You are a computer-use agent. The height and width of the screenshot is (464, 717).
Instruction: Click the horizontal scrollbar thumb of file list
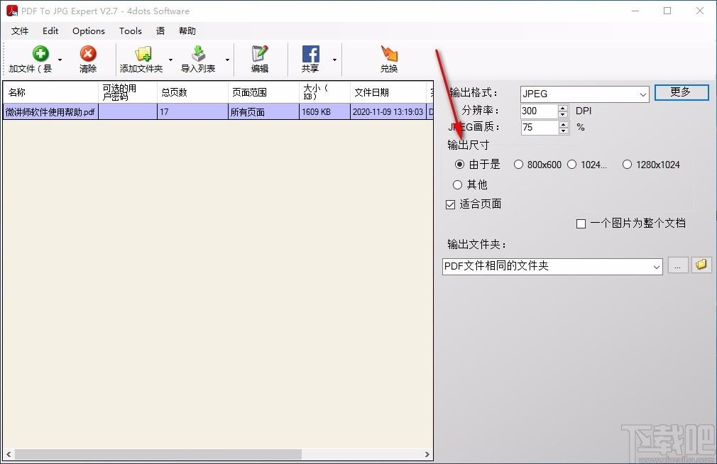[x=158, y=454]
